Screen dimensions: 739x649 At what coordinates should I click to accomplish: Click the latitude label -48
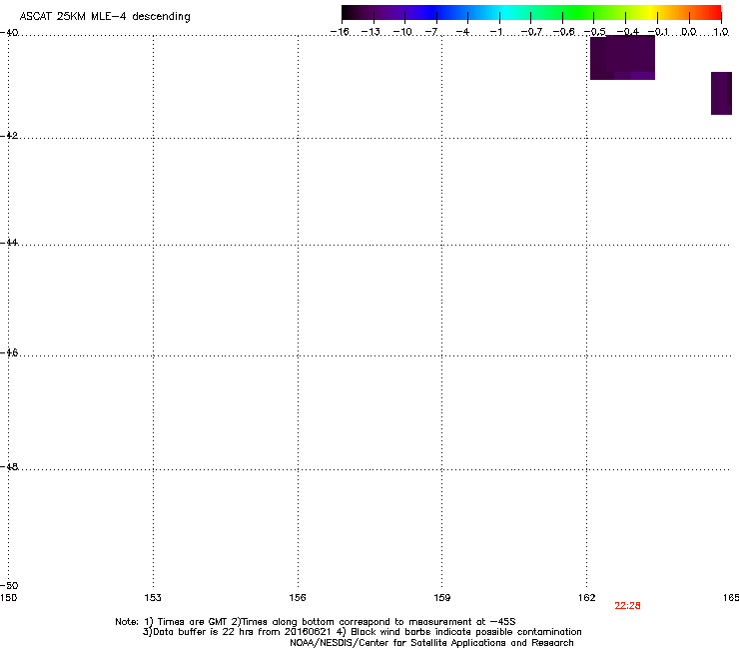tap(9, 467)
